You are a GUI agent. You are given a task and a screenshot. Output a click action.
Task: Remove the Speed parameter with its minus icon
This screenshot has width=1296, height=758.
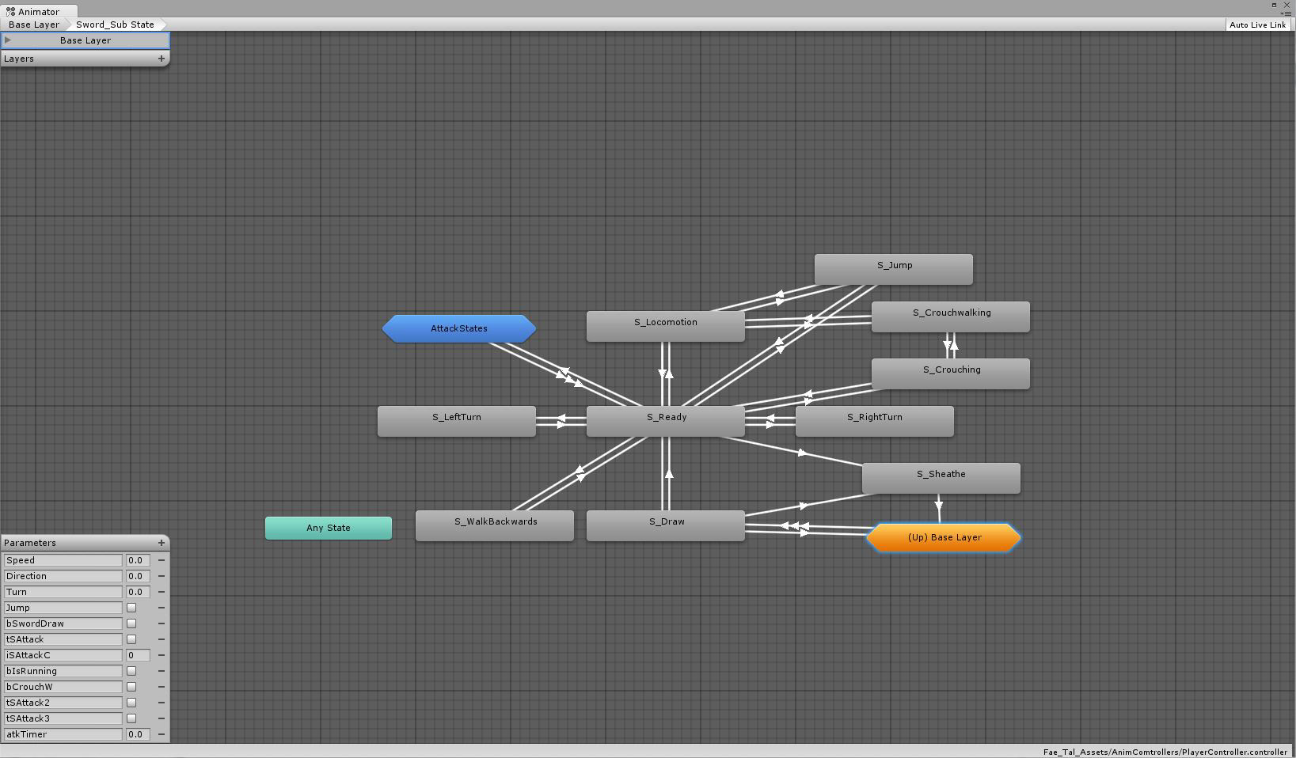162,560
